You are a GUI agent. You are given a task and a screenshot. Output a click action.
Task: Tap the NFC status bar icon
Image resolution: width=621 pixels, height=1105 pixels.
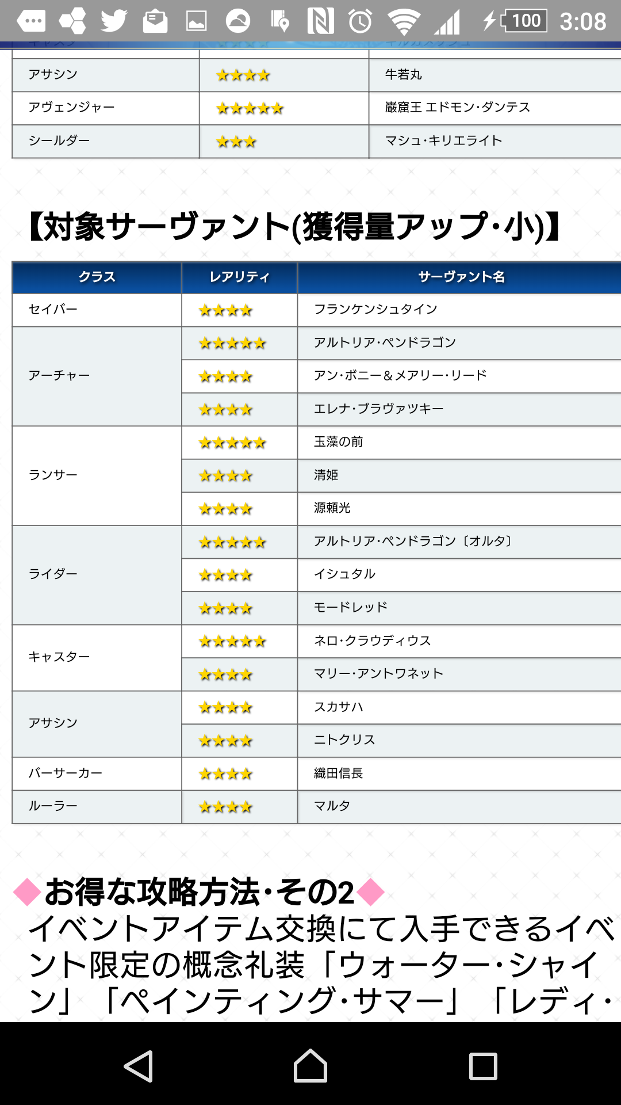tap(320, 22)
